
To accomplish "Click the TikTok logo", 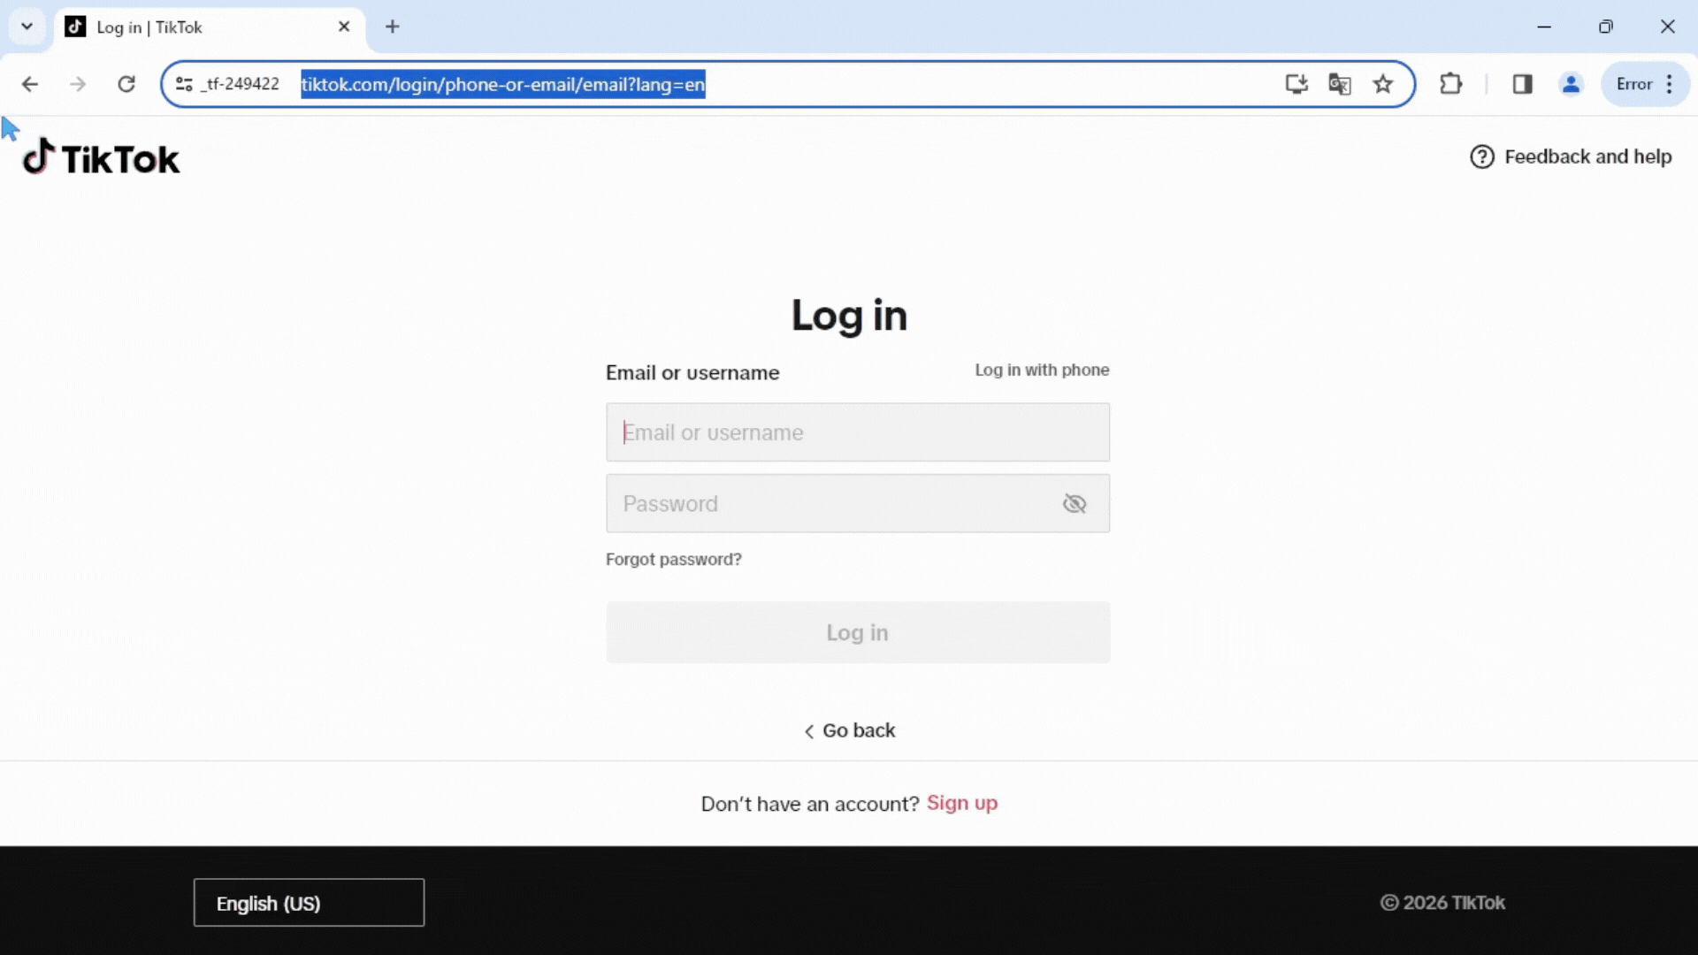I will [101, 158].
